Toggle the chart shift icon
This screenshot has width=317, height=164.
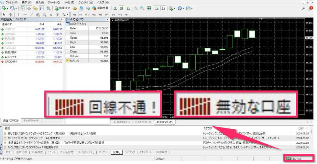[163, 8]
